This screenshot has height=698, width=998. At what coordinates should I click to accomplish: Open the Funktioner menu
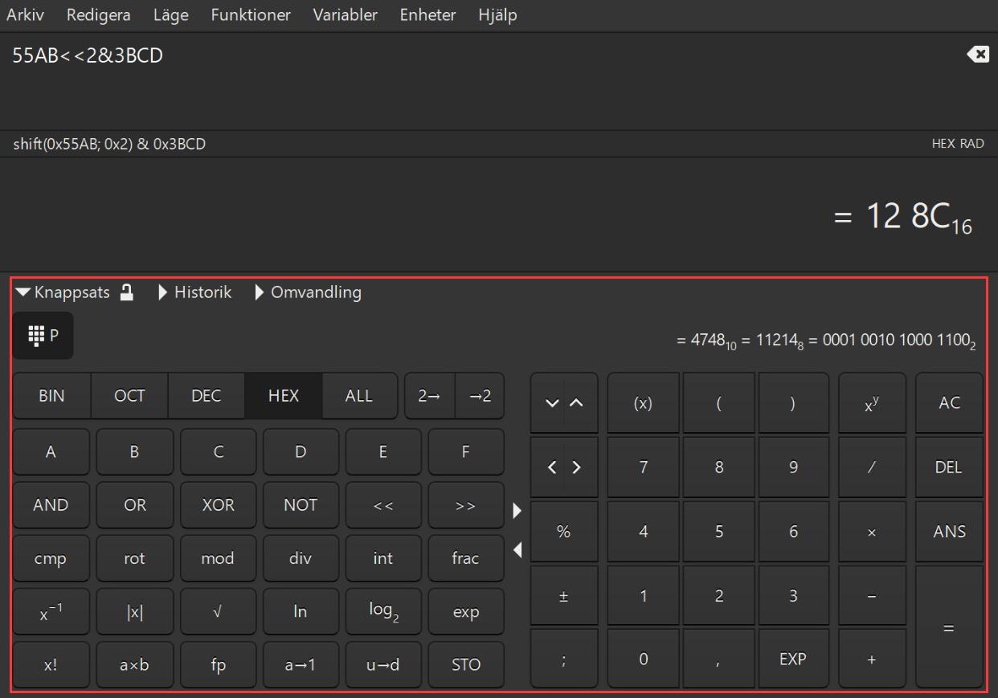(251, 15)
